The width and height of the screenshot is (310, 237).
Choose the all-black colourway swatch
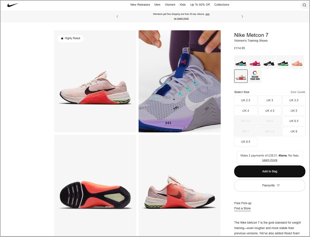tap(269, 62)
